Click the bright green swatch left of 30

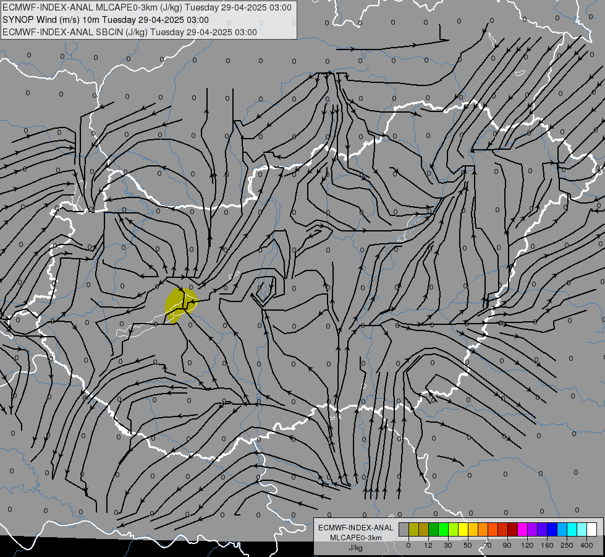point(444,529)
